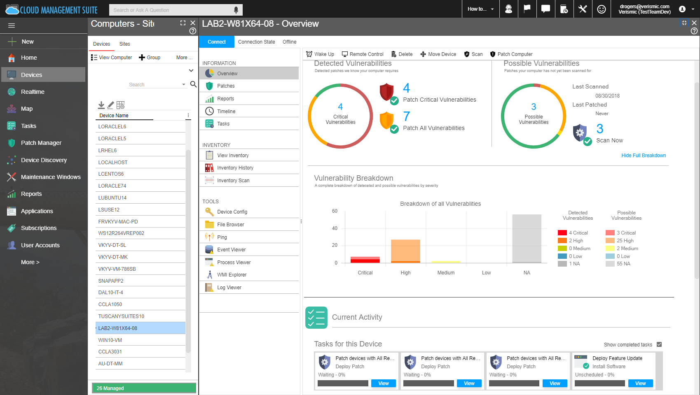Click the magnifier search icon in Computers panel
Screen dimensions: 700x395
click(193, 84)
